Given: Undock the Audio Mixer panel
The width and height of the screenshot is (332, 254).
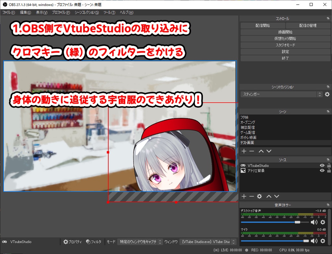Looking at the screenshot, I should pos(328,205).
